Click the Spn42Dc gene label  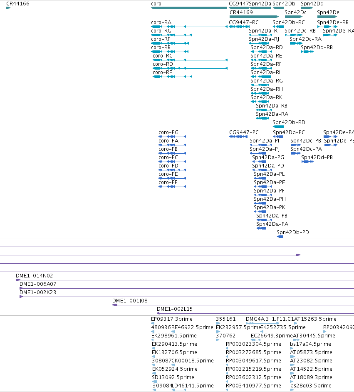click(296, 12)
